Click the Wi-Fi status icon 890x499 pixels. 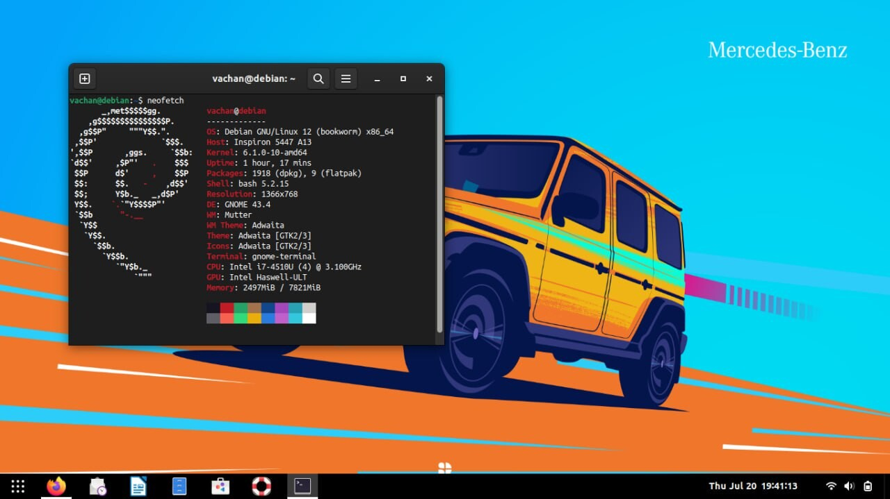831,487
